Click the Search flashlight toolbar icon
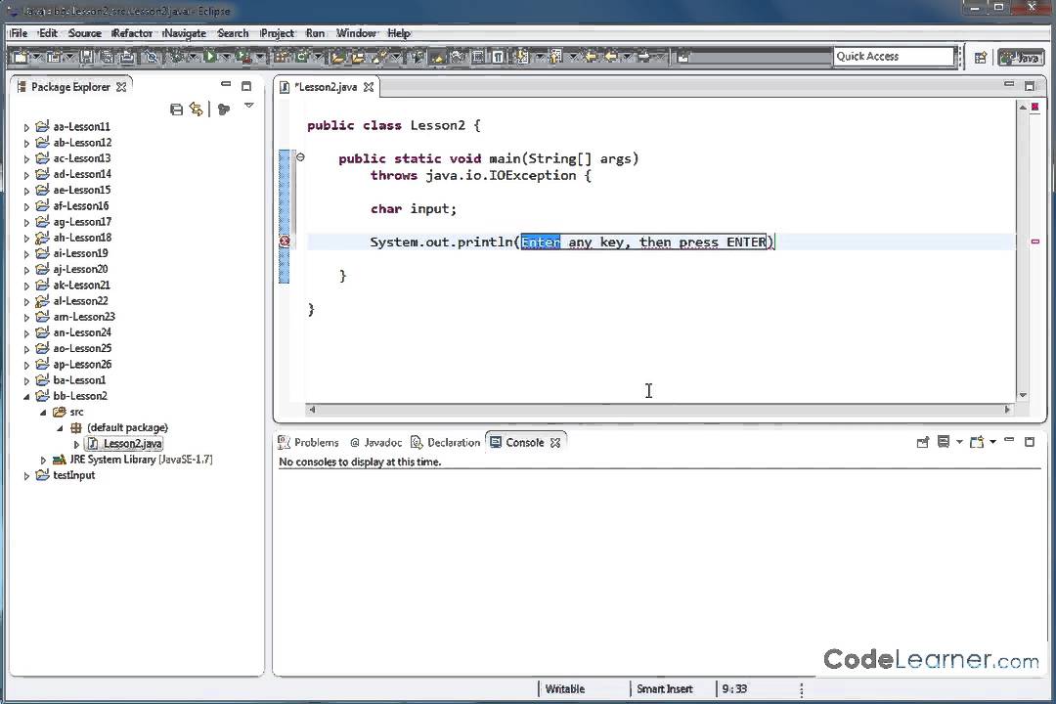The width and height of the screenshot is (1056, 704). pyautogui.click(x=379, y=58)
